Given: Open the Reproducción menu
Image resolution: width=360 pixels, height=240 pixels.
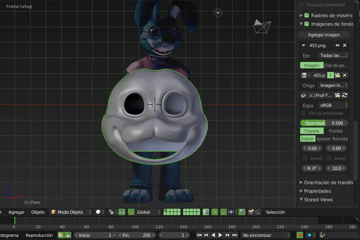Looking at the screenshot, I should 39,235.
